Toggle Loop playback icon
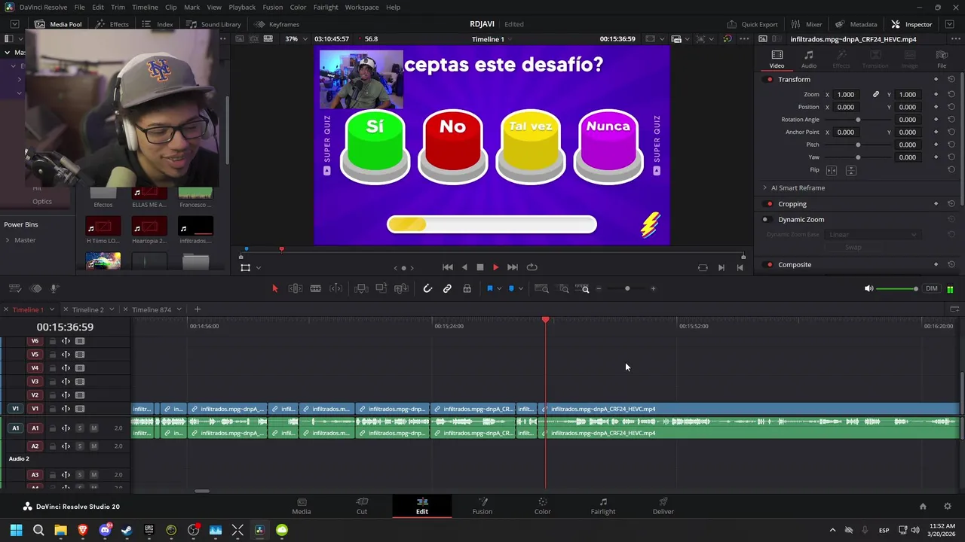This screenshot has height=542, width=965. 532,267
